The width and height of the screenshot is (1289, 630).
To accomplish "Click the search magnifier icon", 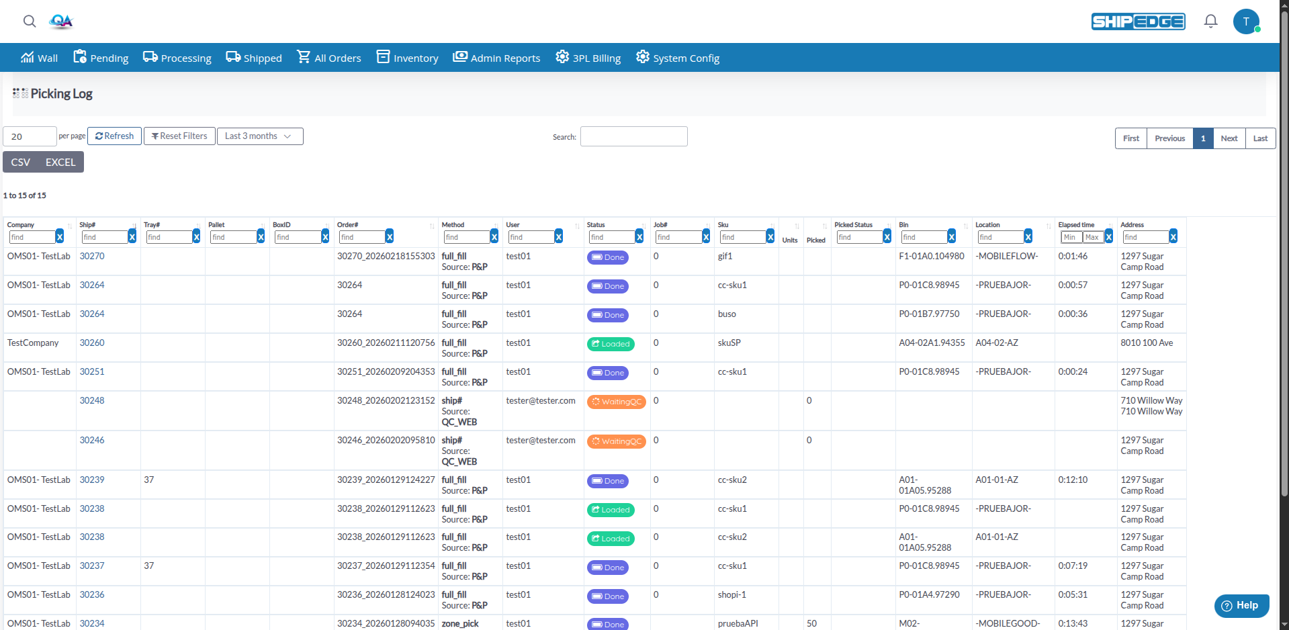I will (30, 21).
